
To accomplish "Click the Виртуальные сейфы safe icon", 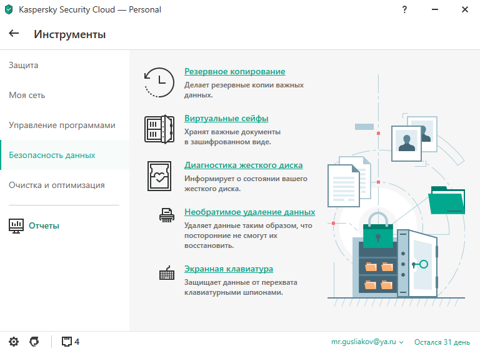I will pyautogui.click(x=159, y=129).
